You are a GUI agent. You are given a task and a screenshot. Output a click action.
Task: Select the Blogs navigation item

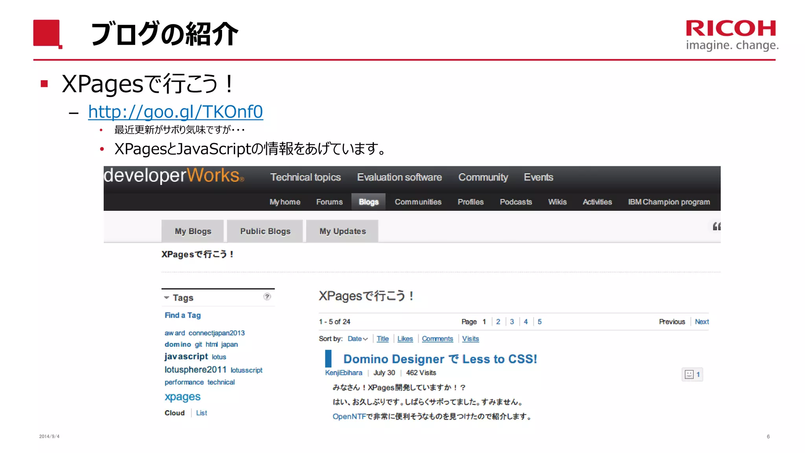368,202
